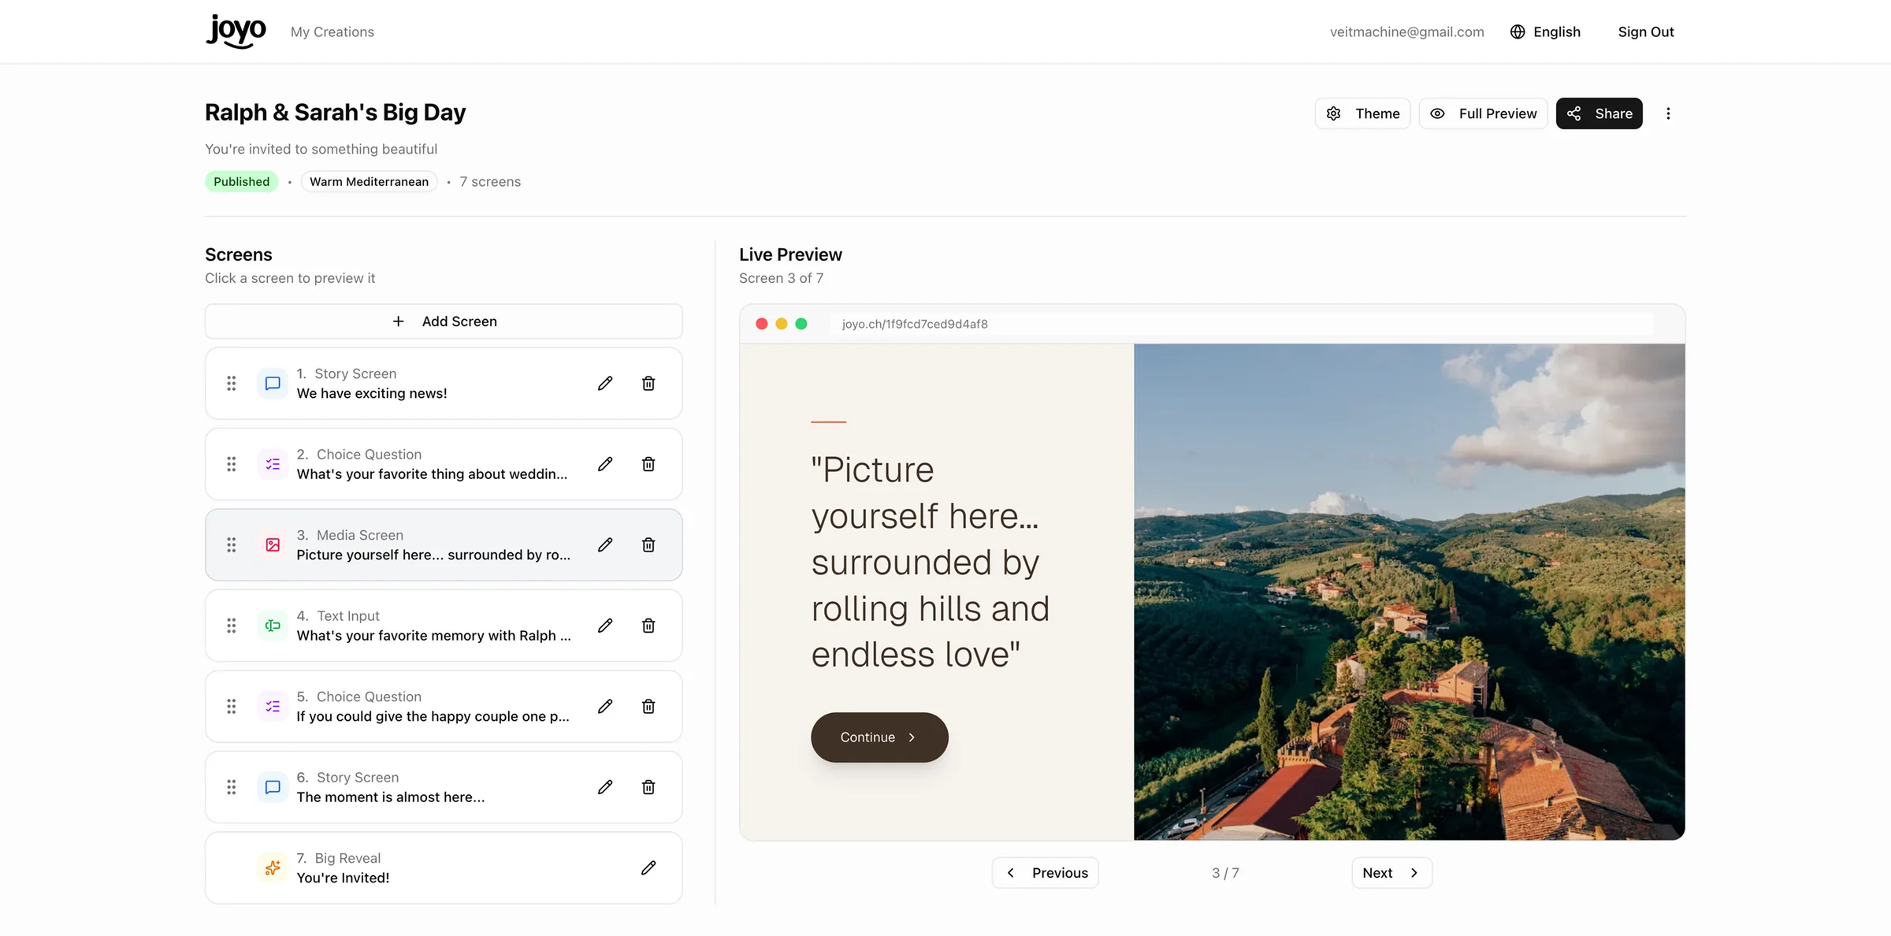
Task: Click the veitmachine@gmail.com account email
Action: 1406,32
